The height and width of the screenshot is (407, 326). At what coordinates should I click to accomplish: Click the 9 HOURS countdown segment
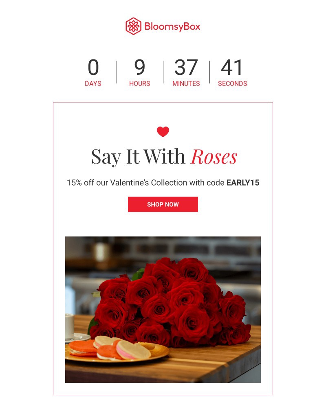pos(140,72)
